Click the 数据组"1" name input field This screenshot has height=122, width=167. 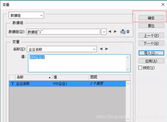[63, 32]
